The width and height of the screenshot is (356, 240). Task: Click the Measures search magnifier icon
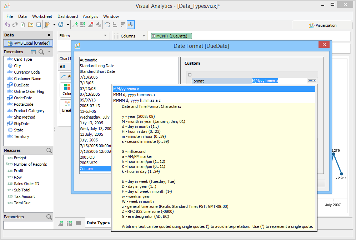(49, 150)
